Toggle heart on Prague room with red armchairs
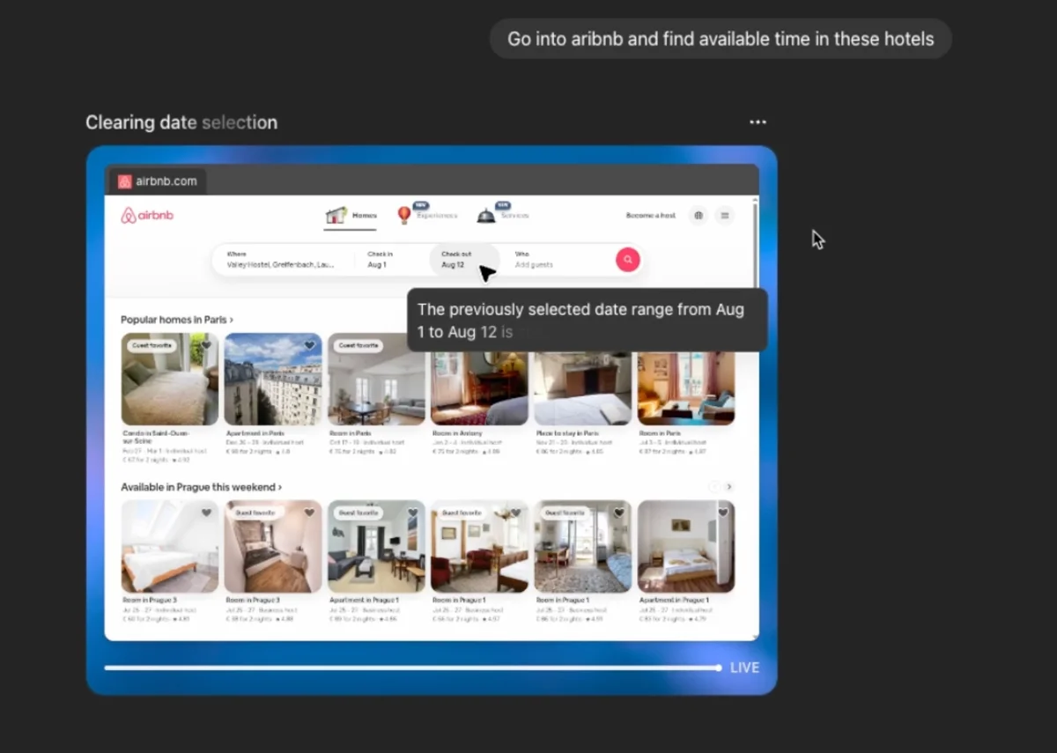 [515, 513]
